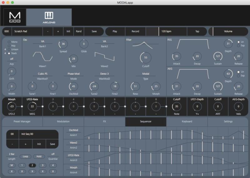This screenshot has width=250, height=178.
Task: Open the WavMod2 Derez 3 selector
Action: pyautogui.click(x=104, y=74)
